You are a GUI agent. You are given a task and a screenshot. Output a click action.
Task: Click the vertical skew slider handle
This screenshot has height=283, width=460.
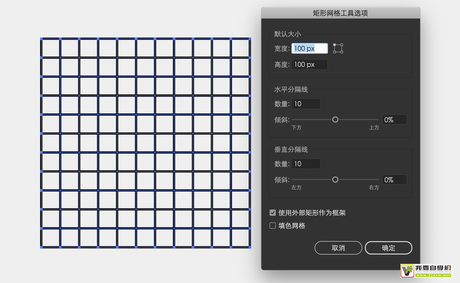click(x=335, y=180)
